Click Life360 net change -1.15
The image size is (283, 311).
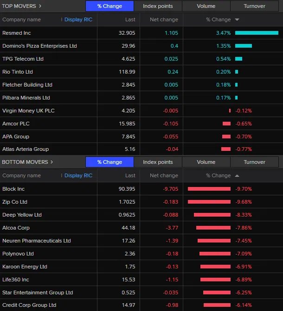point(172,280)
